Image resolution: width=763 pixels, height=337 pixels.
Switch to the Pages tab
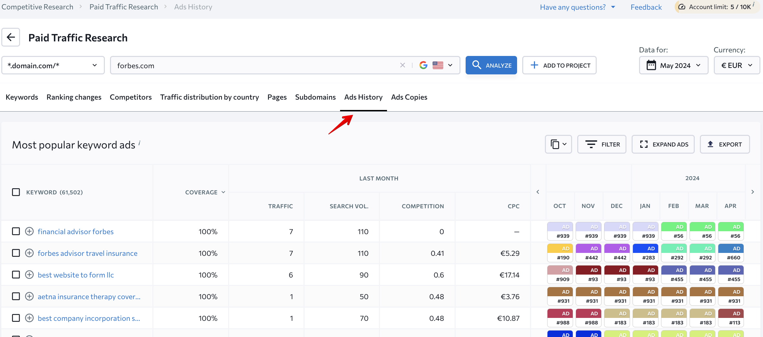[x=277, y=97]
